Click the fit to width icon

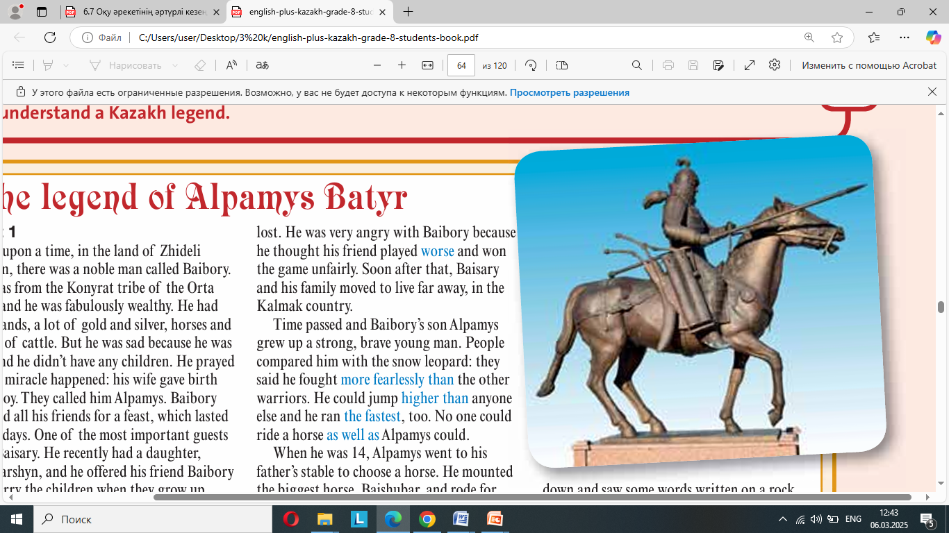click(427, 65)
